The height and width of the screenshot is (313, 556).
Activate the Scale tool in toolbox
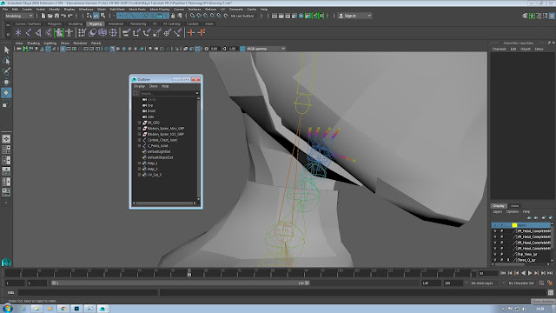tap(6, 104)
